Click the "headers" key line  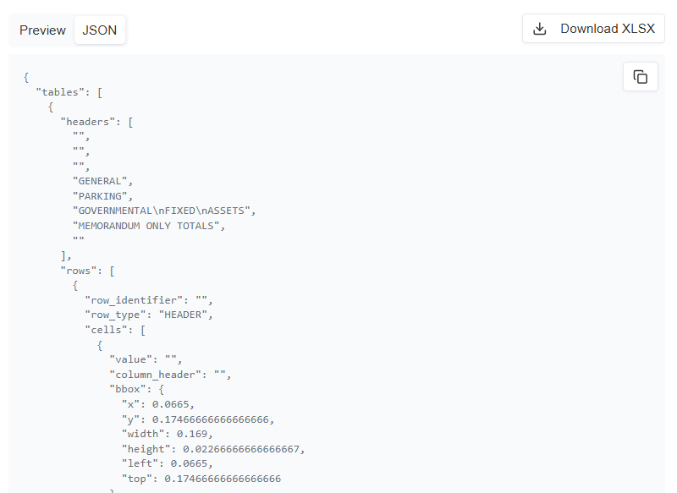click(96, 122)
